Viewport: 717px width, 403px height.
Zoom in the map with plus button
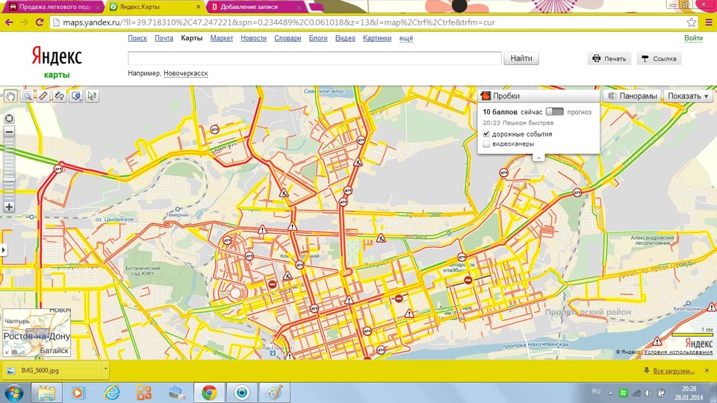(x=9, y=207)
